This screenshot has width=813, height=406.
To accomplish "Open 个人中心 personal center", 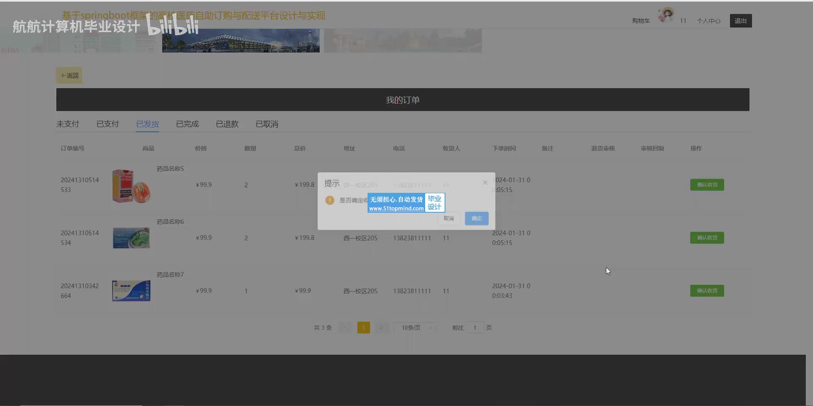I will (708, 21).
